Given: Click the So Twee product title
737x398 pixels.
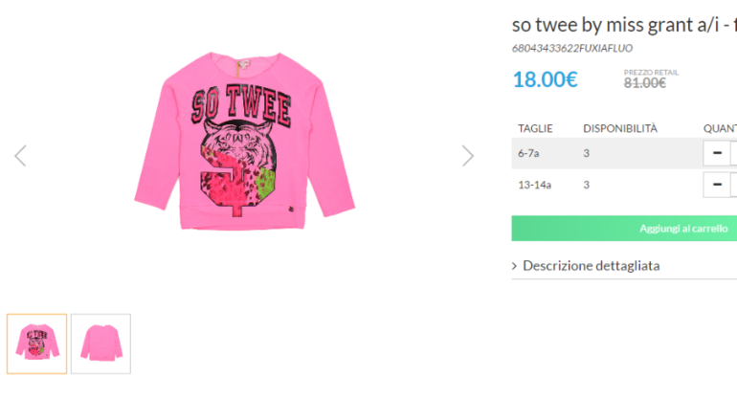Looking at the screenshot, I should (624, 24).
